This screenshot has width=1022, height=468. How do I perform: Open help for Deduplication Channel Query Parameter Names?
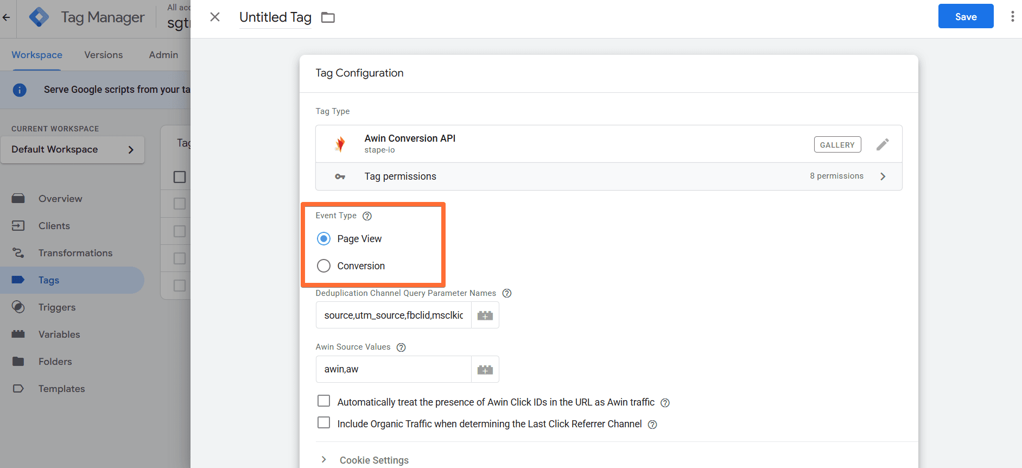507,293
